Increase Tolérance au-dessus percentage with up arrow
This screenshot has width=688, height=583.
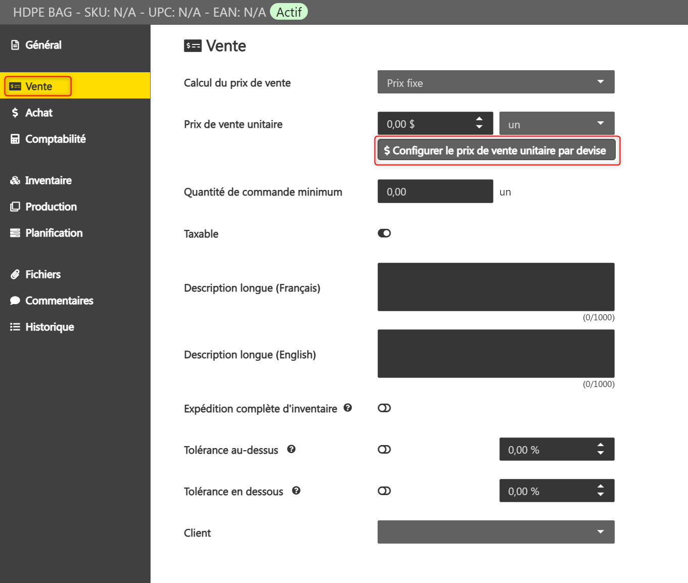point(601,445)
